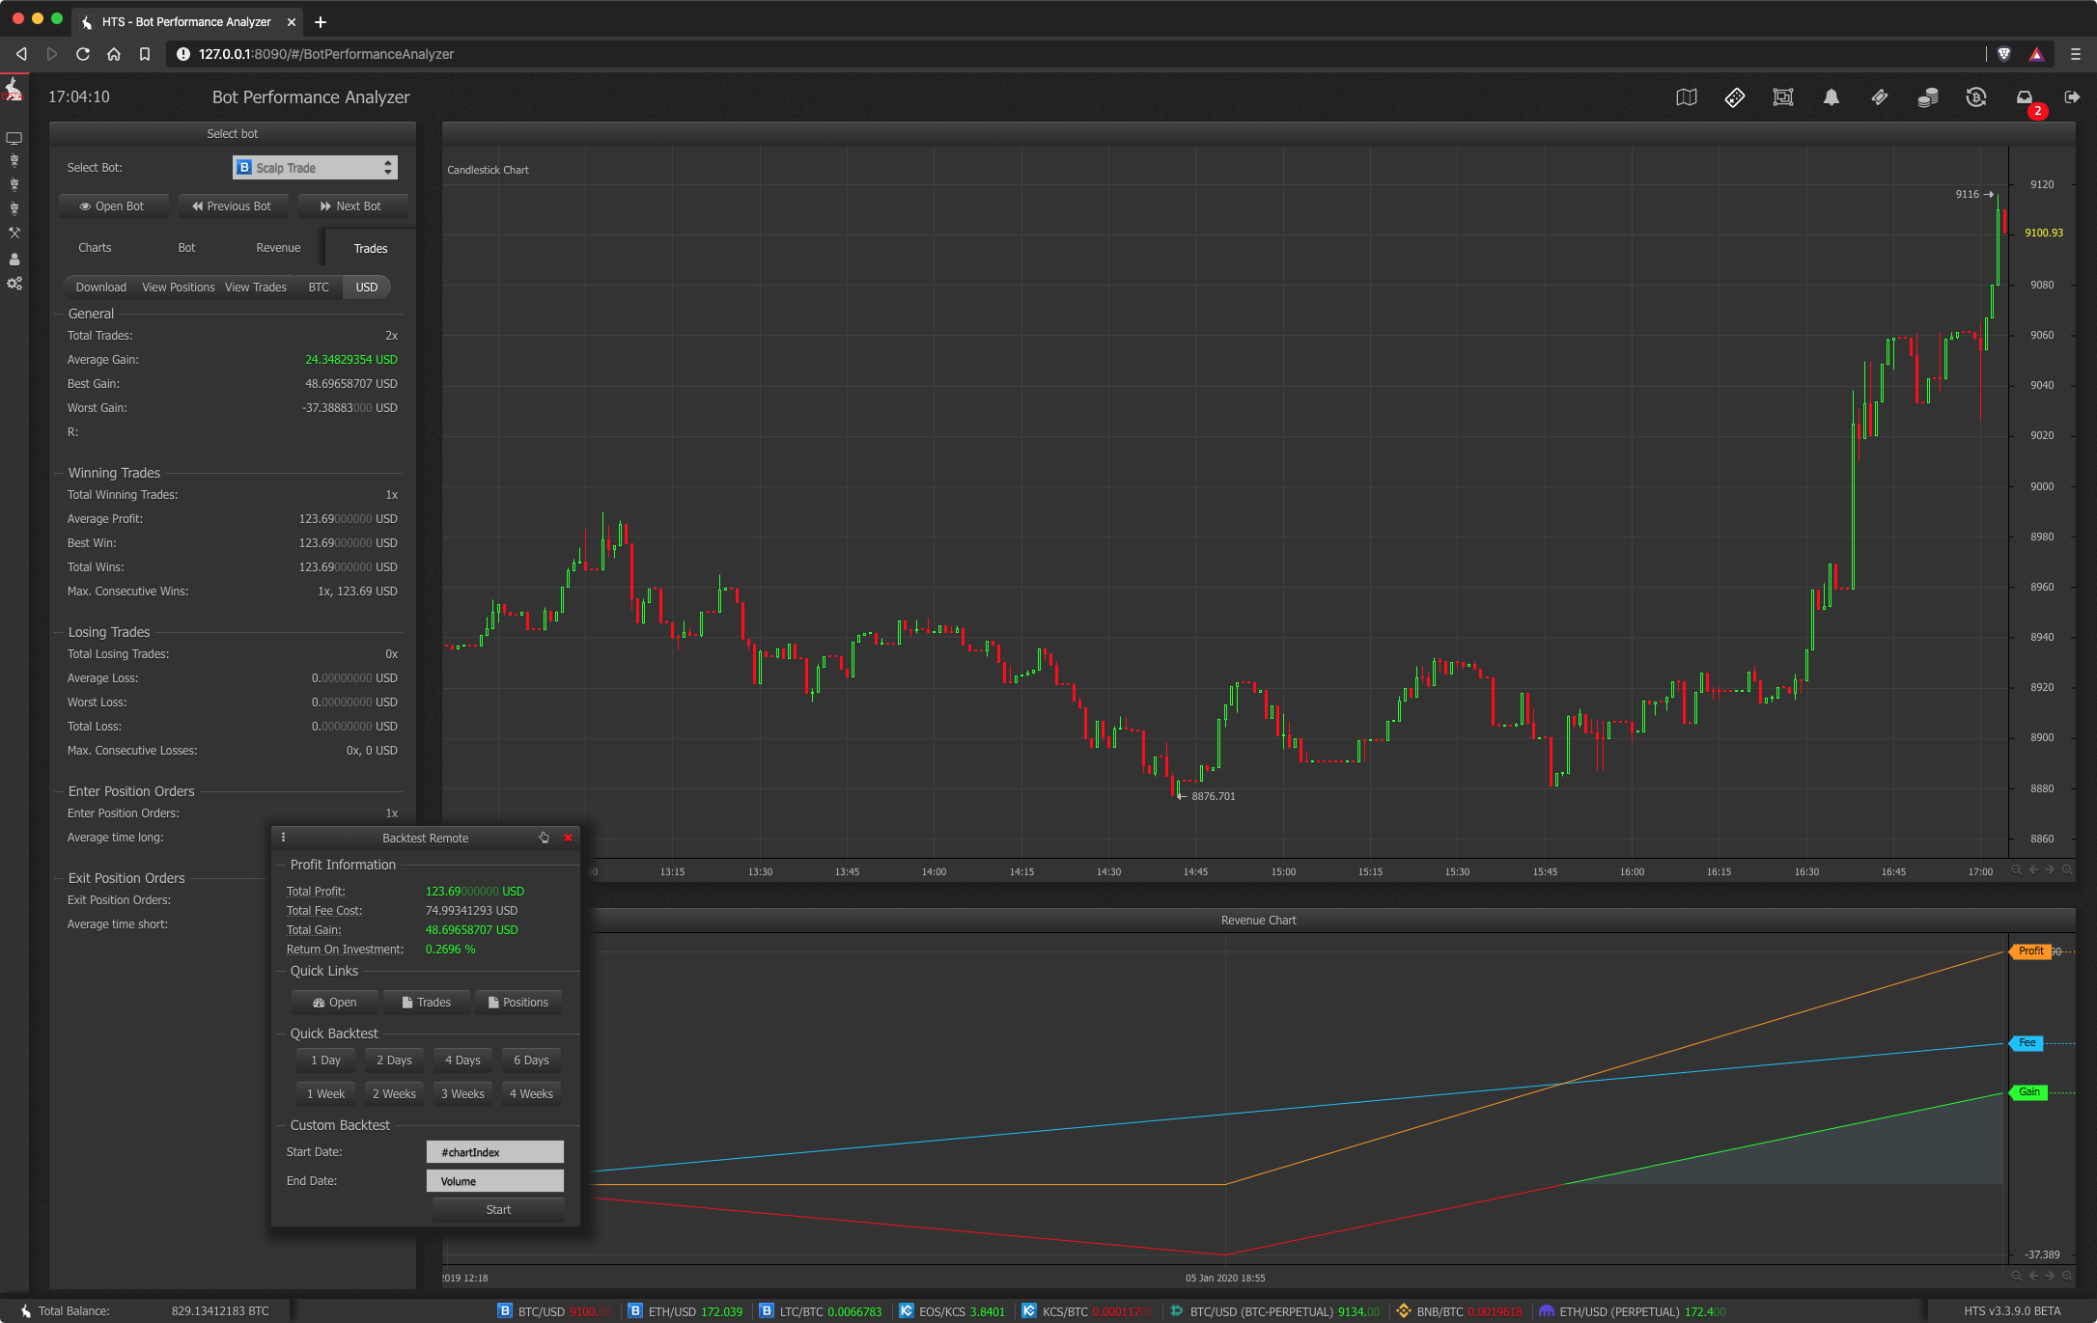This screenshot has height=1323, width=2097.
Task: Click right arrow under the candlestick chart
Action: click(x=2050, y=869)
